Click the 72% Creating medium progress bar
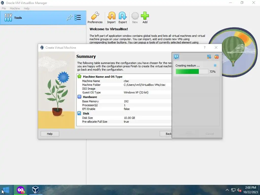The height and width of the screenshot is (195, 260). point(192,72)
